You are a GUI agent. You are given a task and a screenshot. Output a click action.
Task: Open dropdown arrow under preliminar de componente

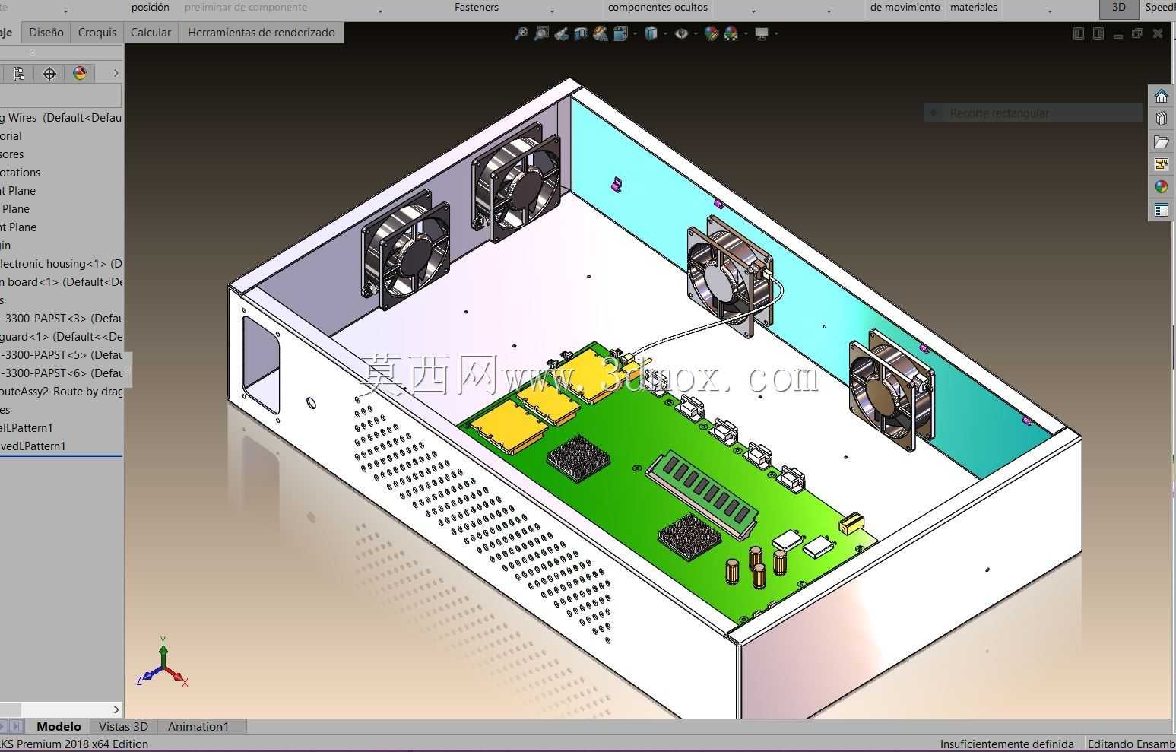click(x=380, y=11)
